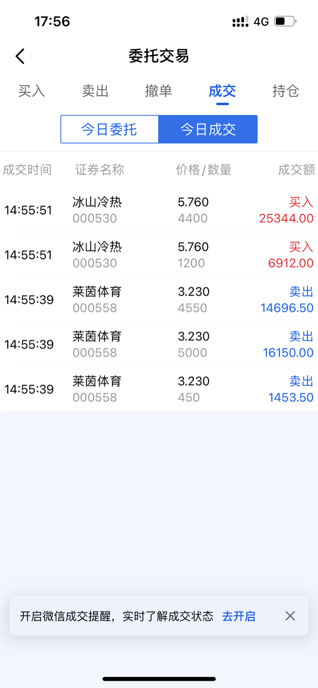Tap the battery status icon
This screenshot has height=688, width=318.
pos(285,21)
